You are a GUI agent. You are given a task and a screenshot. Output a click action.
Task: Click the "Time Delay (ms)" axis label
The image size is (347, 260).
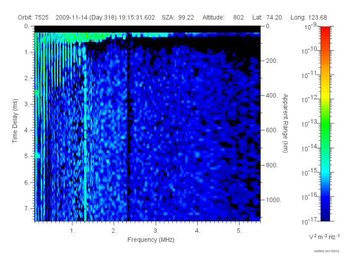pyautogui.click(x=15, y=121)
